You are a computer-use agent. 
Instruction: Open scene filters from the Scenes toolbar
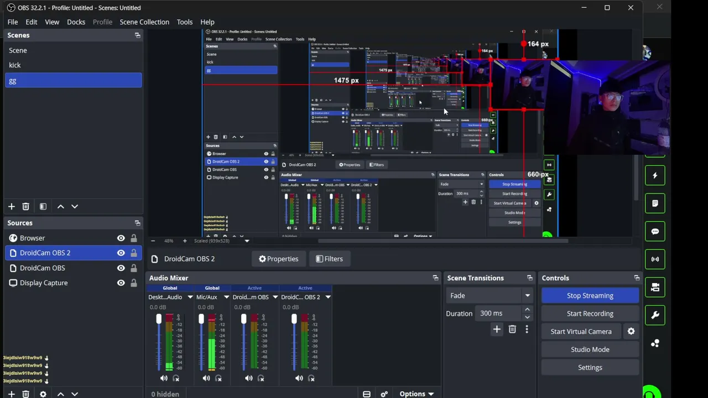click(43, 206)
